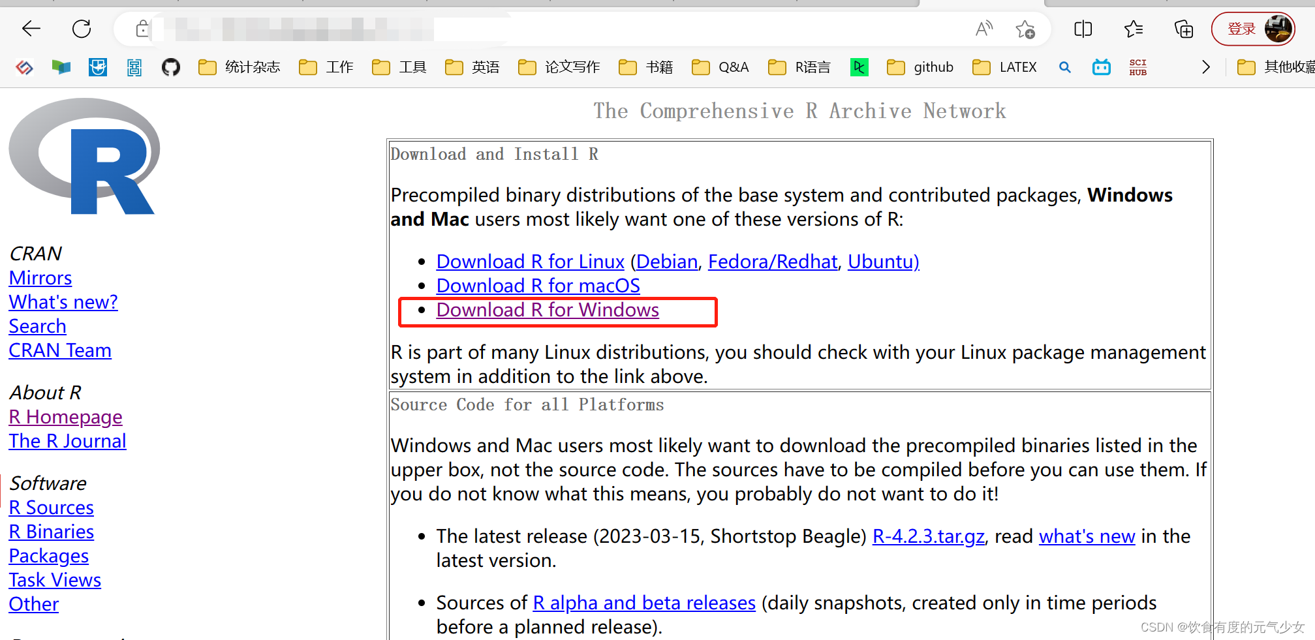Open the 英语 bookmark folder
The image size is (1315, 640).
[472, 67]
